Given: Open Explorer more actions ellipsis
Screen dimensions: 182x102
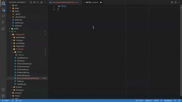Looking at the screenshot, I should (x=45, y=2).
